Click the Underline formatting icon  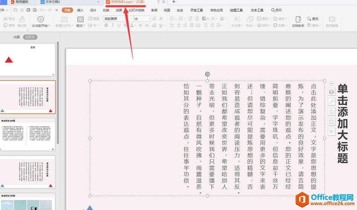click(x=119, y=26)
